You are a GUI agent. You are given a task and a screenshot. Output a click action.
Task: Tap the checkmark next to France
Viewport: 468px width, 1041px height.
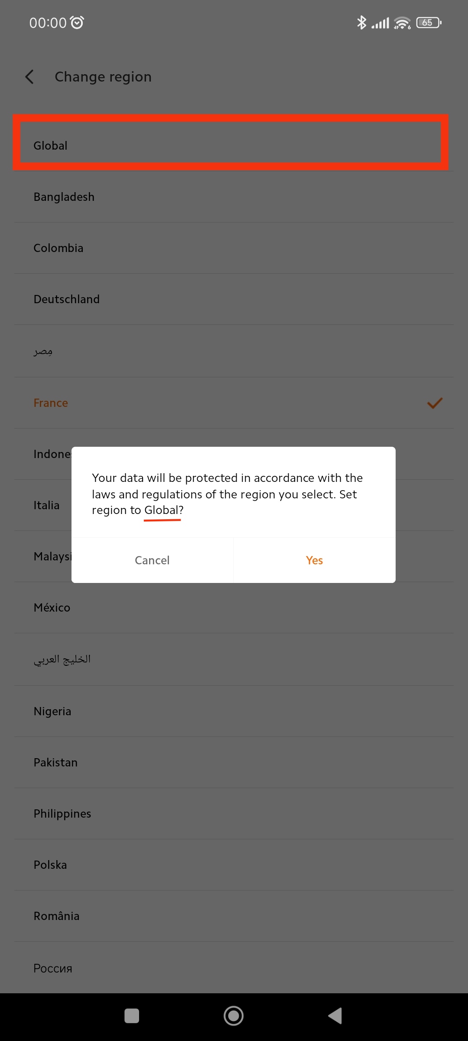435,403
